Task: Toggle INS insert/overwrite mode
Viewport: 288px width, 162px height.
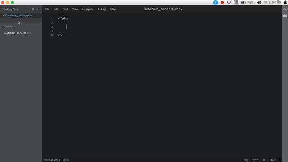Action: pos(245,160)
